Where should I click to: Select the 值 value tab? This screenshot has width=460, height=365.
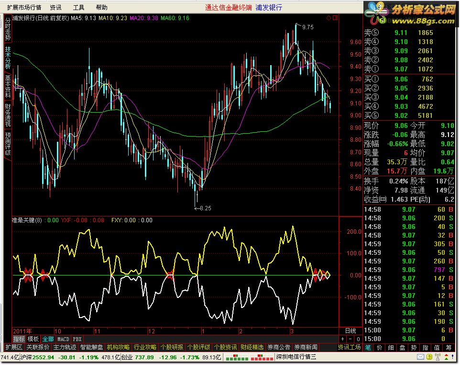pos(437,348)
